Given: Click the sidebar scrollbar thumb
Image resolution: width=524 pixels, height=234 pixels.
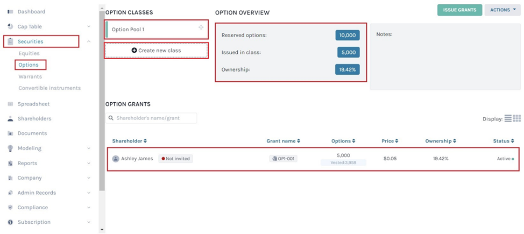Looking at the screenshot, I should (x=102, y=100).
